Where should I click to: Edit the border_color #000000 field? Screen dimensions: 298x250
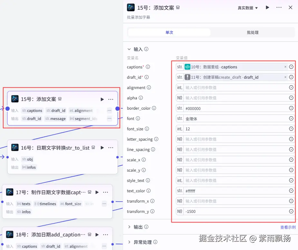click(x=236, y=108)
